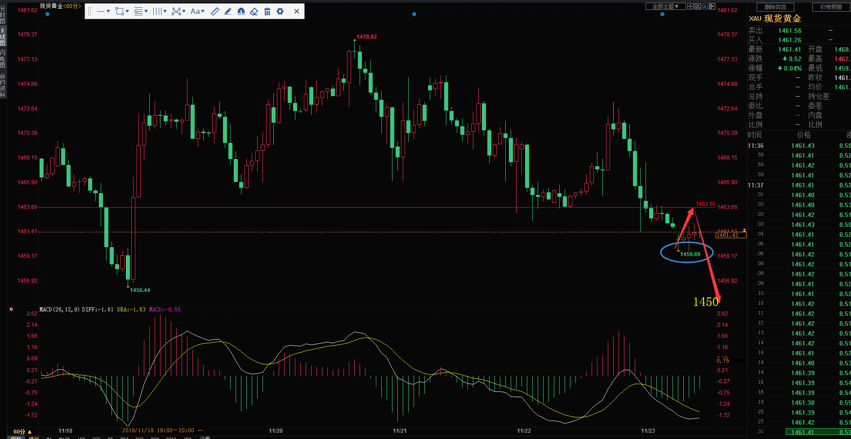Switch to the K线图 side tab
851x439 pixels.
tap(3, 37)
